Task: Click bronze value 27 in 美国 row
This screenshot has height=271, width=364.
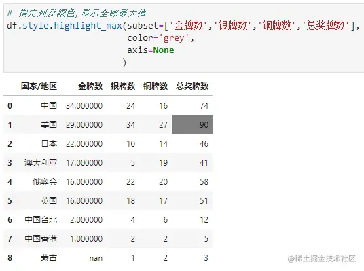Action: 163,125
